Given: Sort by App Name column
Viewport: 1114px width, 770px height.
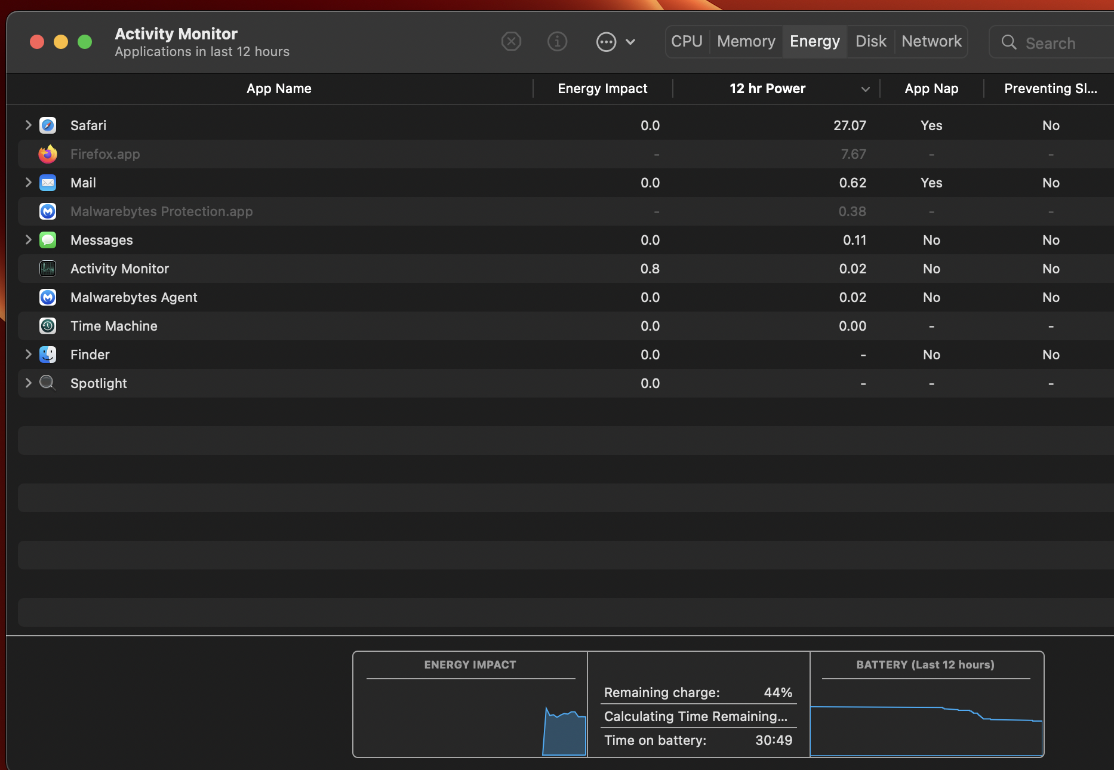Looking at the screenshot, I should (279, 89).
